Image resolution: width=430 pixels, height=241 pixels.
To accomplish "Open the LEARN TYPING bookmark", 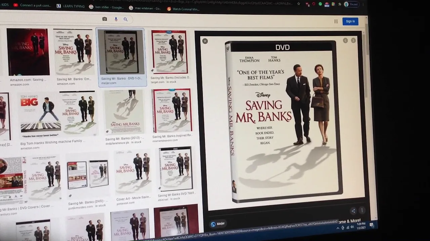I will [x=71, y=6].
